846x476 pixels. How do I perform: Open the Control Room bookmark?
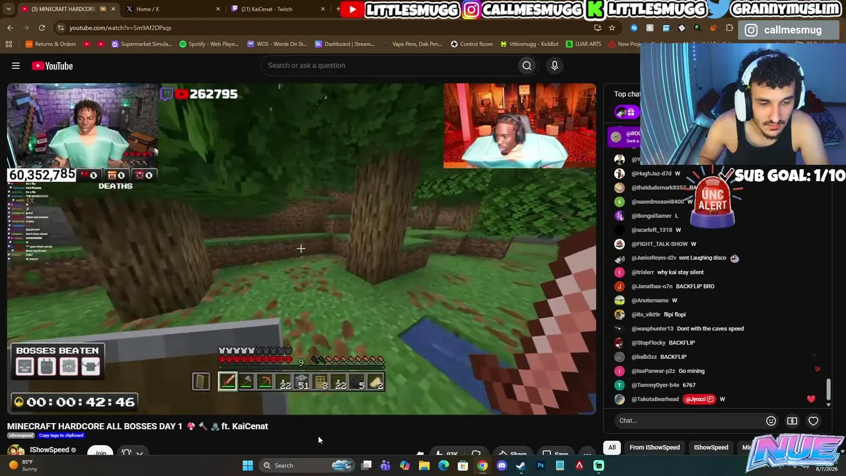(471, 44)
